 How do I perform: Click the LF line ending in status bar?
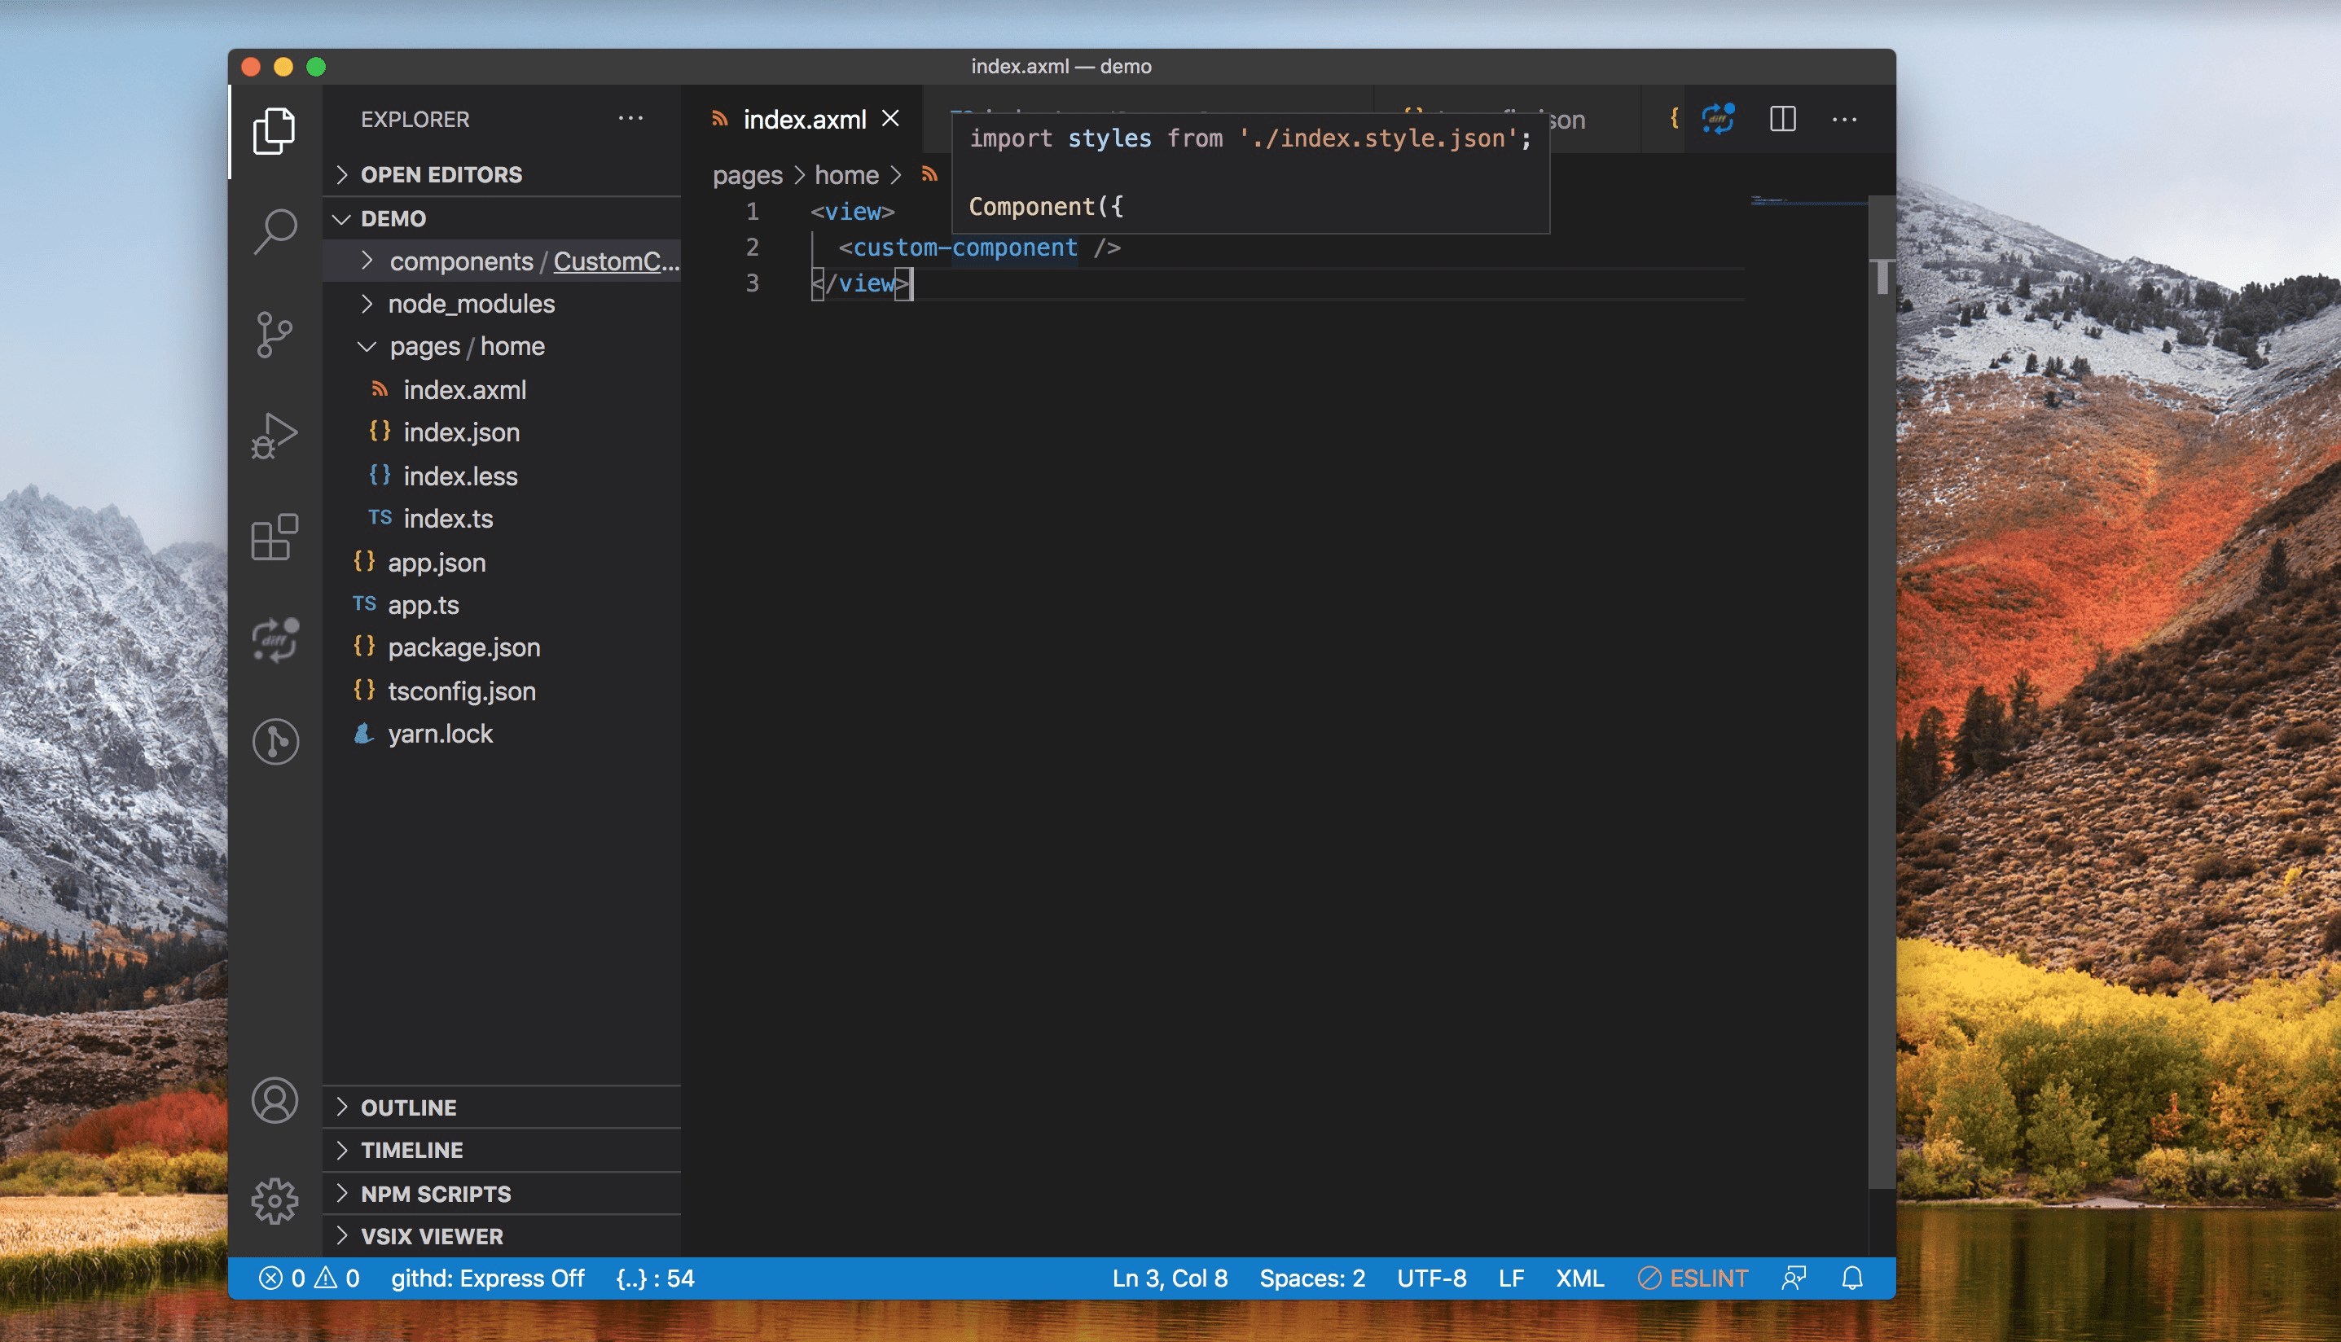1511,1278
